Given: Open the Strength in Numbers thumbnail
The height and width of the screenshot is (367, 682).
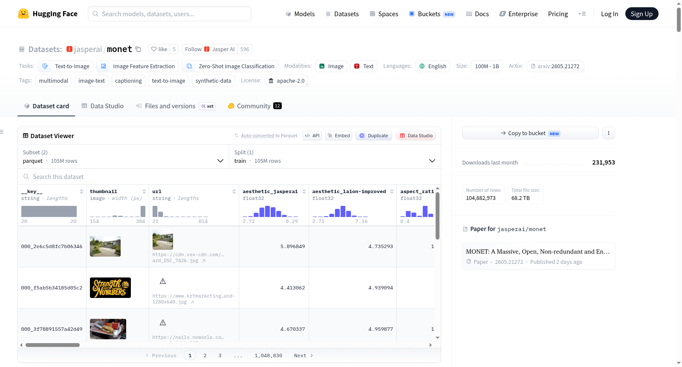Looking at the screenshot, I should pos(110,288).
